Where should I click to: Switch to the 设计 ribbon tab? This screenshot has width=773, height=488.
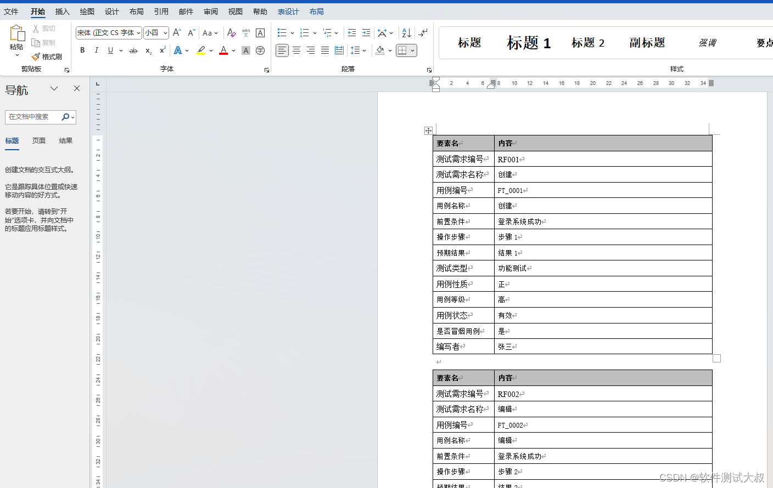pos(112,12)
